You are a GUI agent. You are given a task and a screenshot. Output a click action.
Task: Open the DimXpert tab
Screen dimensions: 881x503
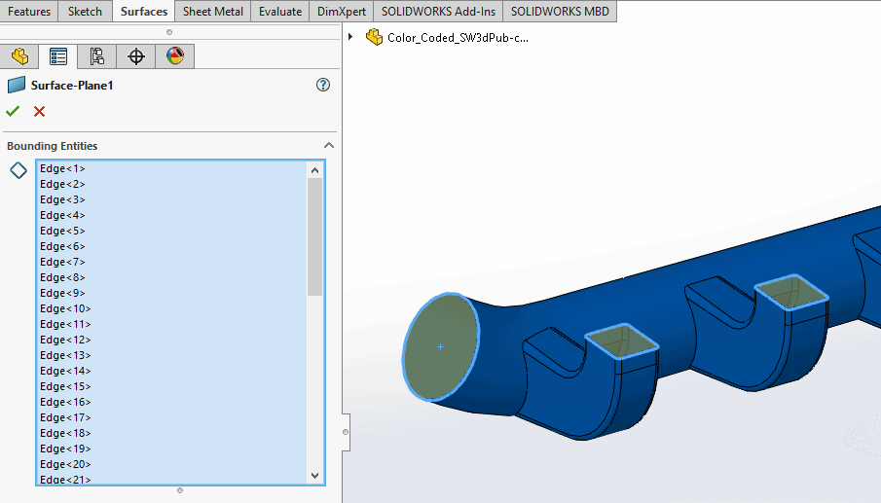[x=342, y=12]
